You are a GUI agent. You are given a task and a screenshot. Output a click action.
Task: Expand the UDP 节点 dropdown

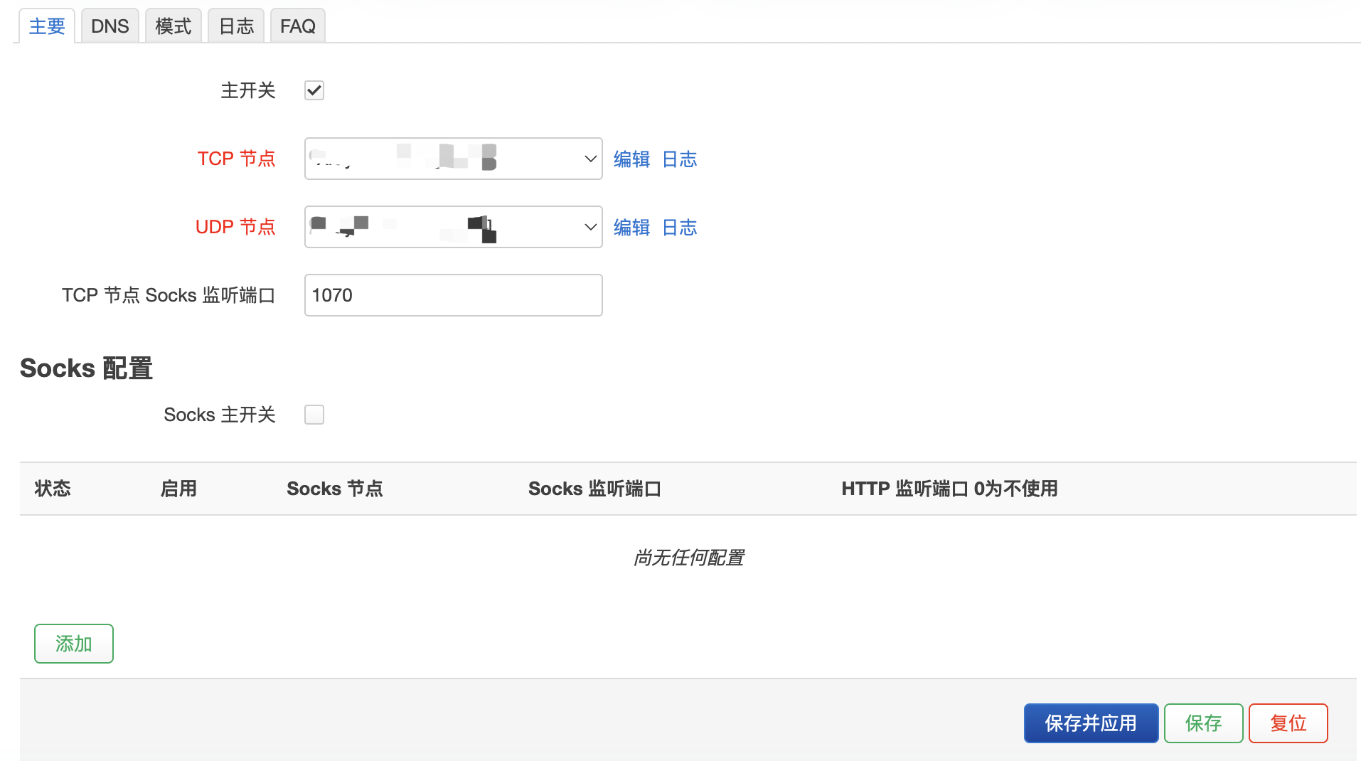453,227
